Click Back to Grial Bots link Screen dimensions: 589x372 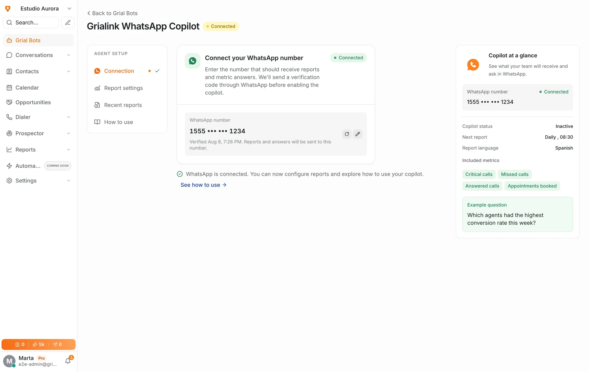(112, 13)
